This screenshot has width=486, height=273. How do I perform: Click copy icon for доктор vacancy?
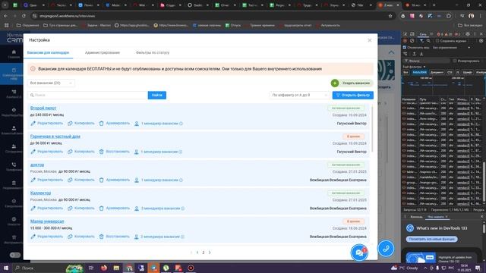[70, 180]
